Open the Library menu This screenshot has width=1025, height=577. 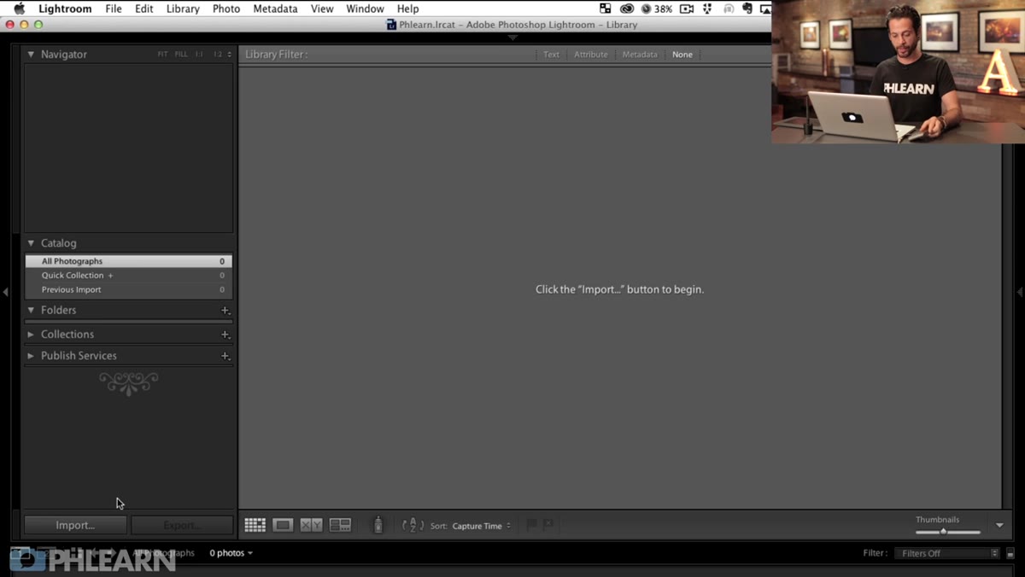(x=183, y=9)
